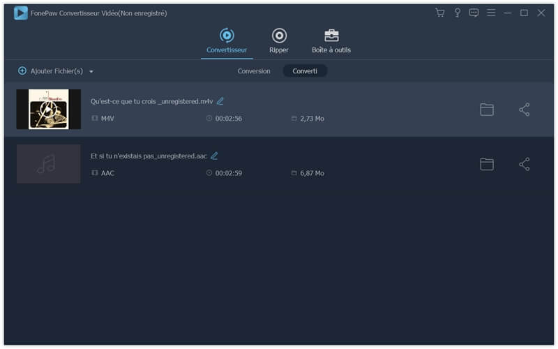Viewport: 558px width, 349px height.
Task: Select the Conversion sub-tab
Action: [x=254, y=71]
